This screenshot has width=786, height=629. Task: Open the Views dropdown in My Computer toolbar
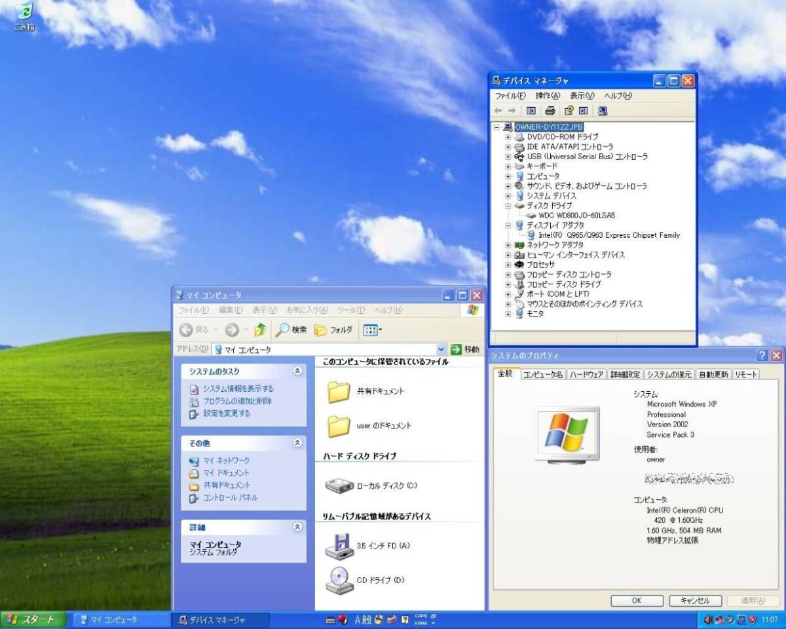point(372,330)
